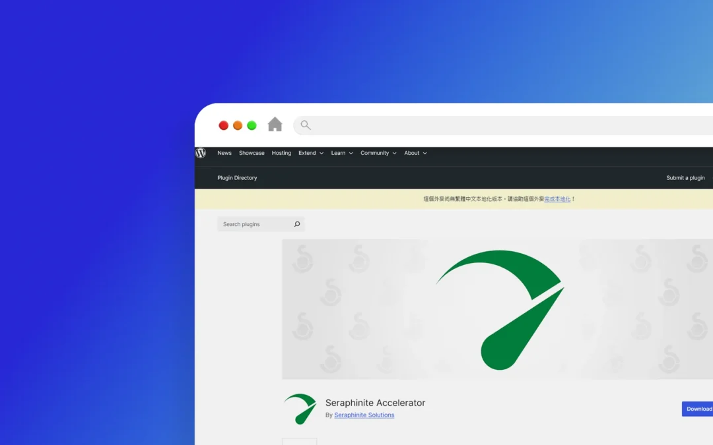This screenshot has width=713, height=445.
Task: Click the red close window dot
Action: 223,125
